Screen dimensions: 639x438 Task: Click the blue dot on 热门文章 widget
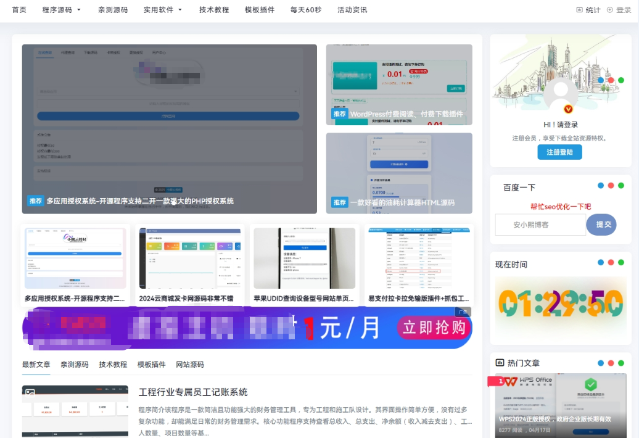click(x=600, y=363)
